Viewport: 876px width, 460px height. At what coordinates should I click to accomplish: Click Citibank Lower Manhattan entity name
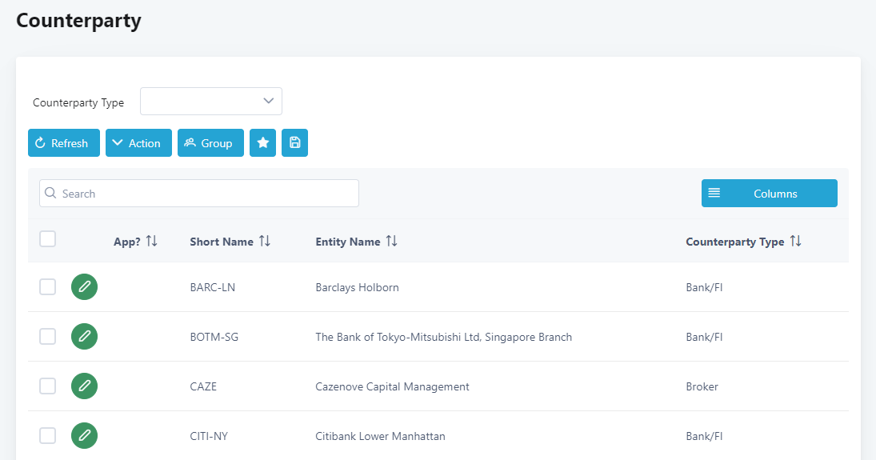point(381,437)
